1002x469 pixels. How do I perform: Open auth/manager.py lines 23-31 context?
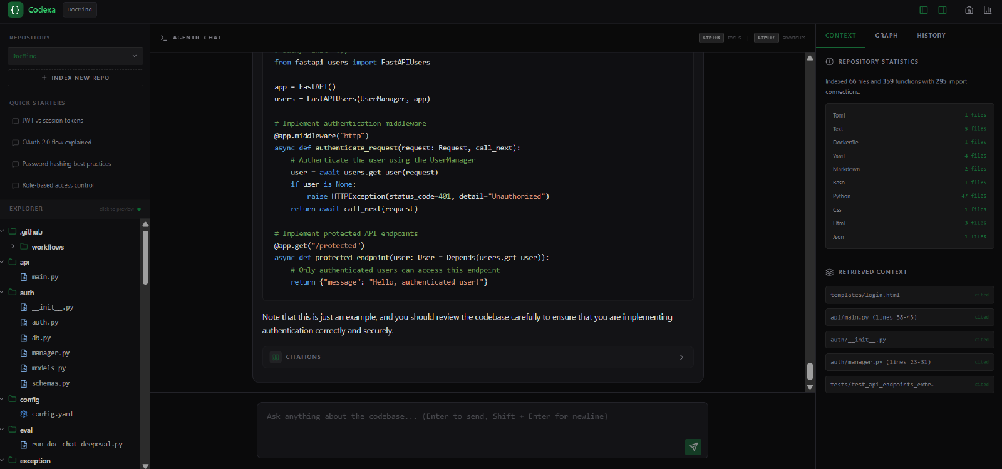[909, 362]
